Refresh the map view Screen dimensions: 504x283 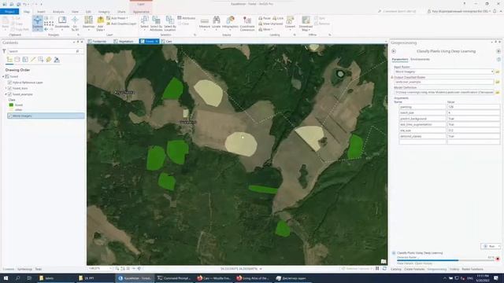pos(384,268)
